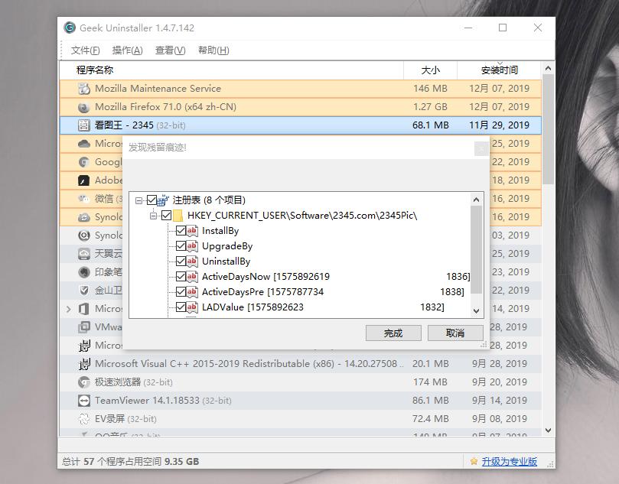The height and width of the screenshot is (484, 619).
Task: Select the '11月 29, 2019' install date cell
Action: click(499, 125)
